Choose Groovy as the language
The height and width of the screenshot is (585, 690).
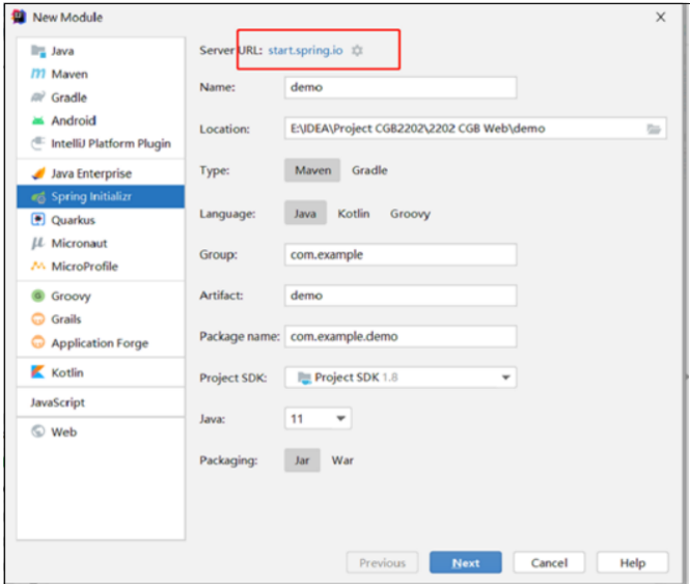click(410, 214)
